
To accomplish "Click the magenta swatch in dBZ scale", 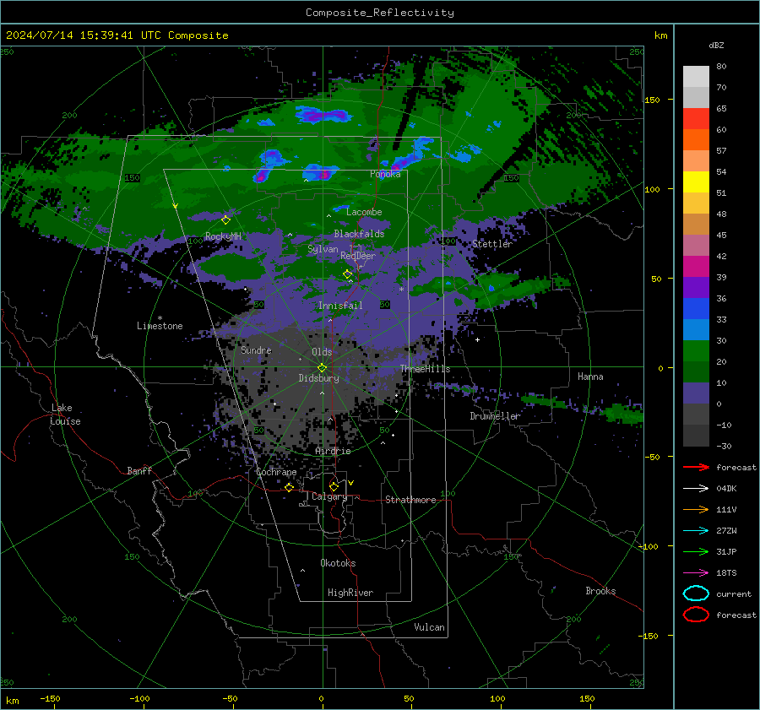I will tap(696, 266).
